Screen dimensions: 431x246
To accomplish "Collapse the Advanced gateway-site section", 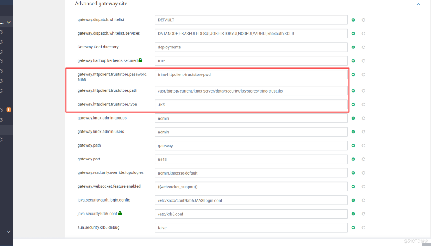I will click(x=418, y=4).
